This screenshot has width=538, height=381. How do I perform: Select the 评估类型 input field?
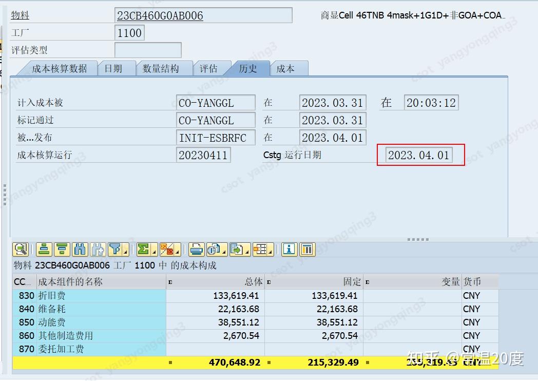coord(148,50)
